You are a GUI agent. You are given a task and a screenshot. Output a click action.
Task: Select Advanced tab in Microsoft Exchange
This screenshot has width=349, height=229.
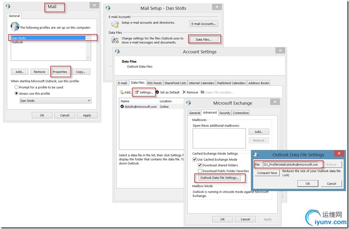(210, 112)
